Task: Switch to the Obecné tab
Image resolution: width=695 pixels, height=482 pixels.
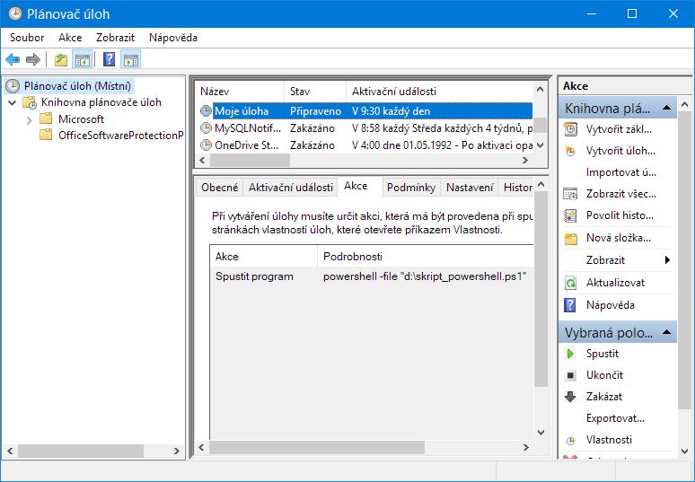Action: 219,188
